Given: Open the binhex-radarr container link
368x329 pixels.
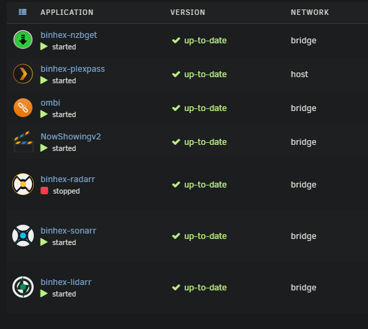Looking at the screenshot, I should [x=68, y=179].
